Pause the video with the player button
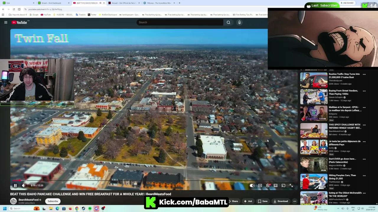Screen dimensions: 378x212 coord(15,185)
